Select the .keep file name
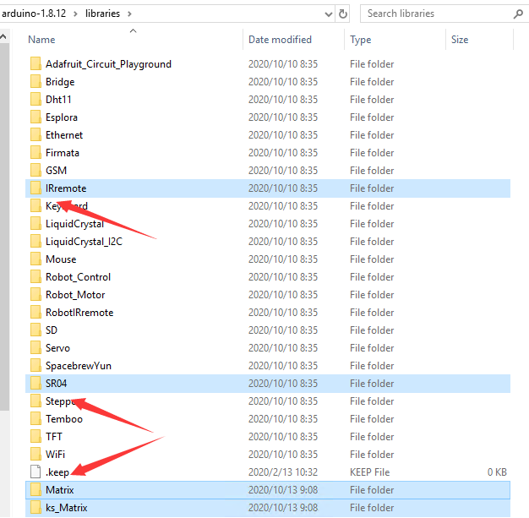 (x=57, y=472)
